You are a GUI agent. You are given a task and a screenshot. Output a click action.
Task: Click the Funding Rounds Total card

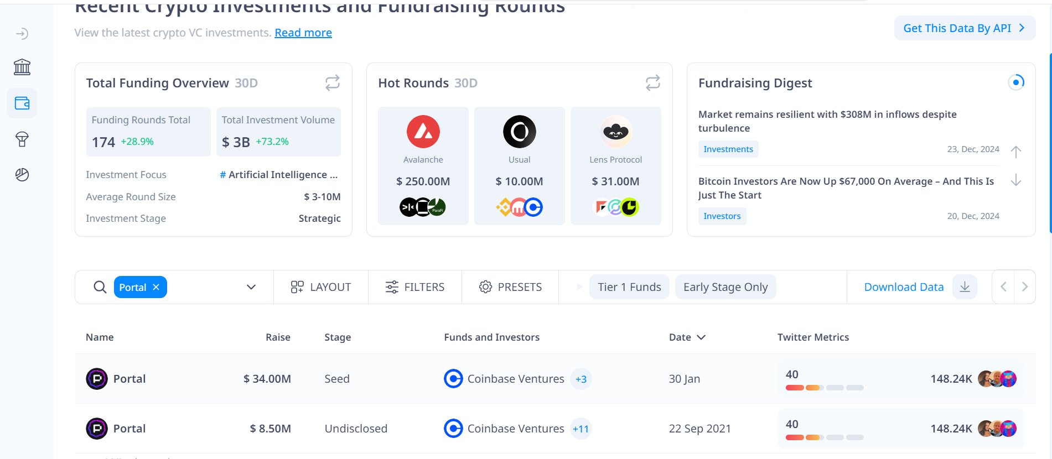148,132
